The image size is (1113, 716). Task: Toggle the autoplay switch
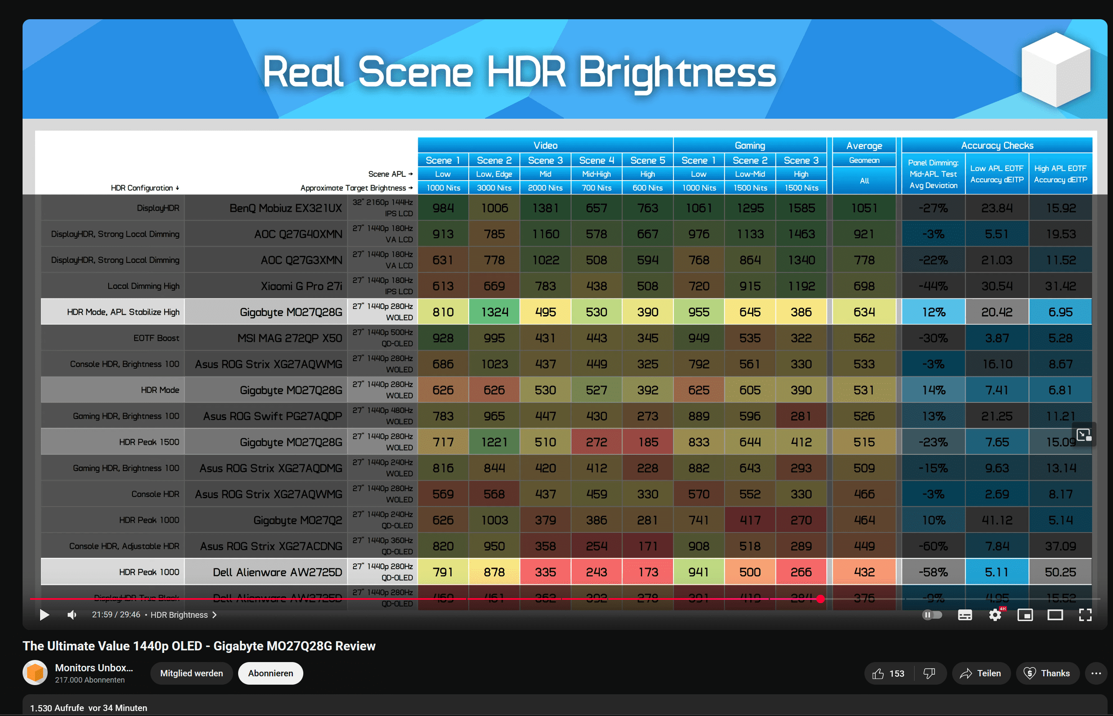click(932, 615)
